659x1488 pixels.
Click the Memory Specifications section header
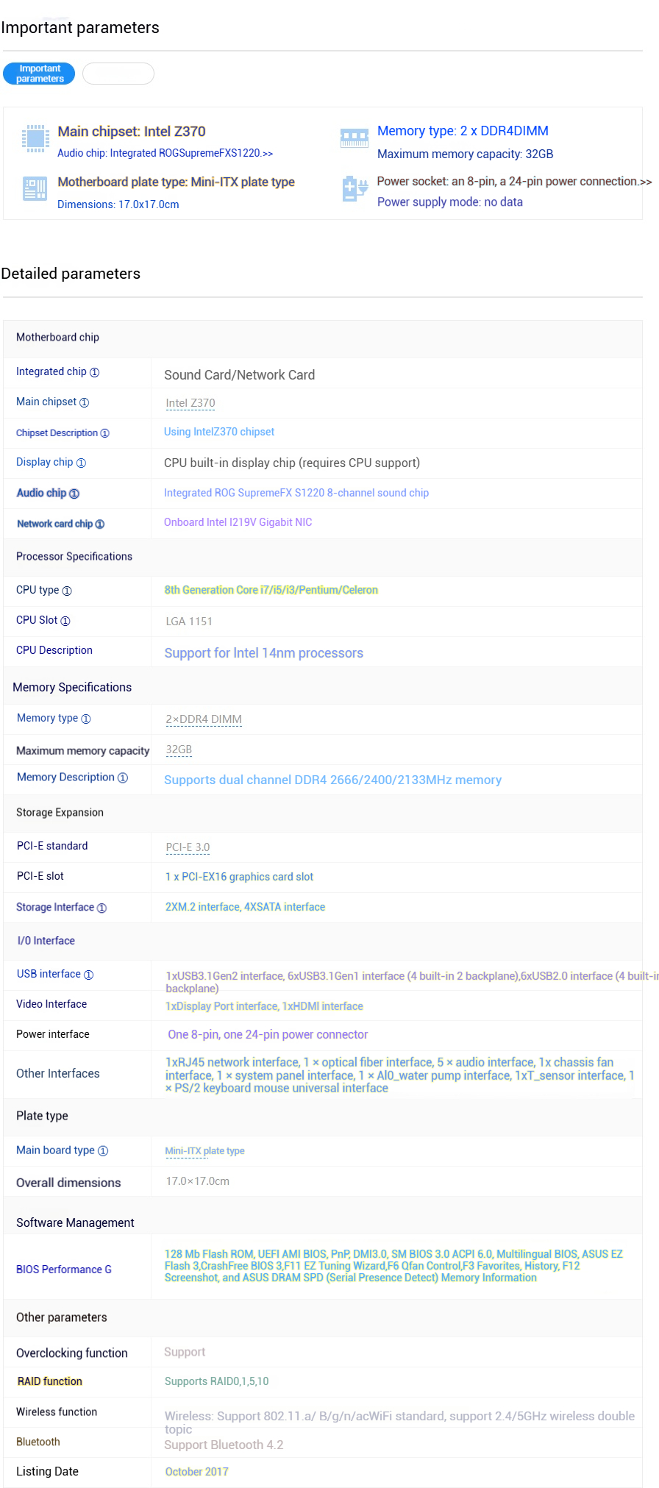point(72,688)
